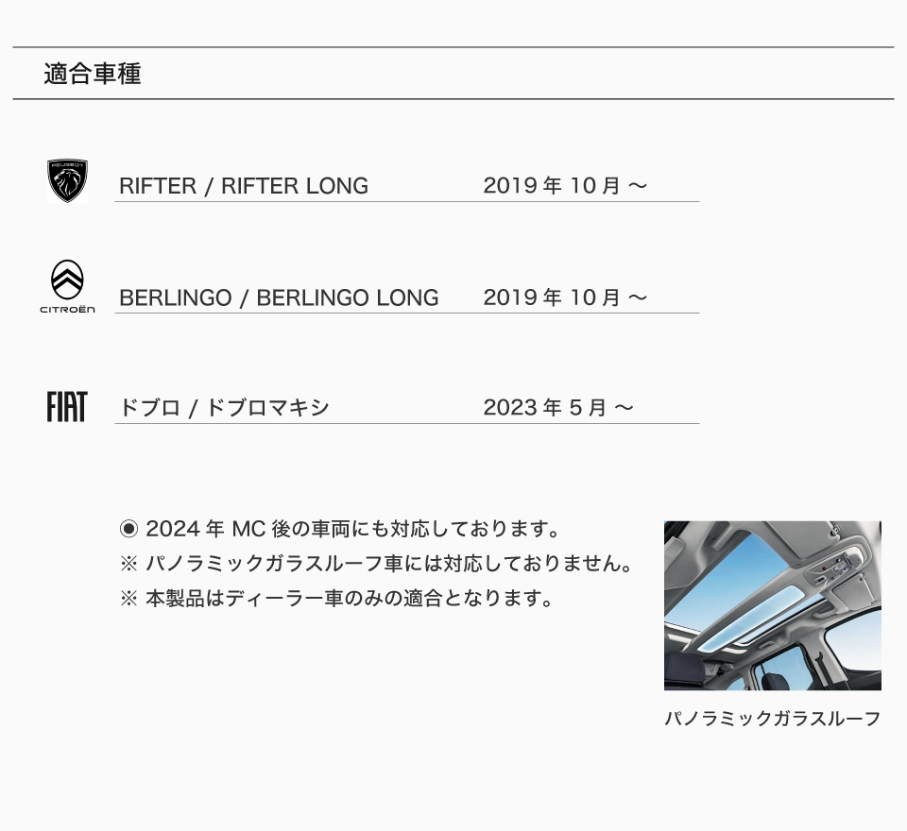Click the ※ mark before 本製品 note

click(x=128, y=598)
